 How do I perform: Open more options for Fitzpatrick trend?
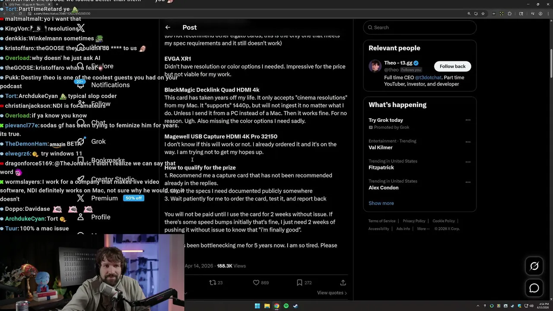[x=468, y=162]
